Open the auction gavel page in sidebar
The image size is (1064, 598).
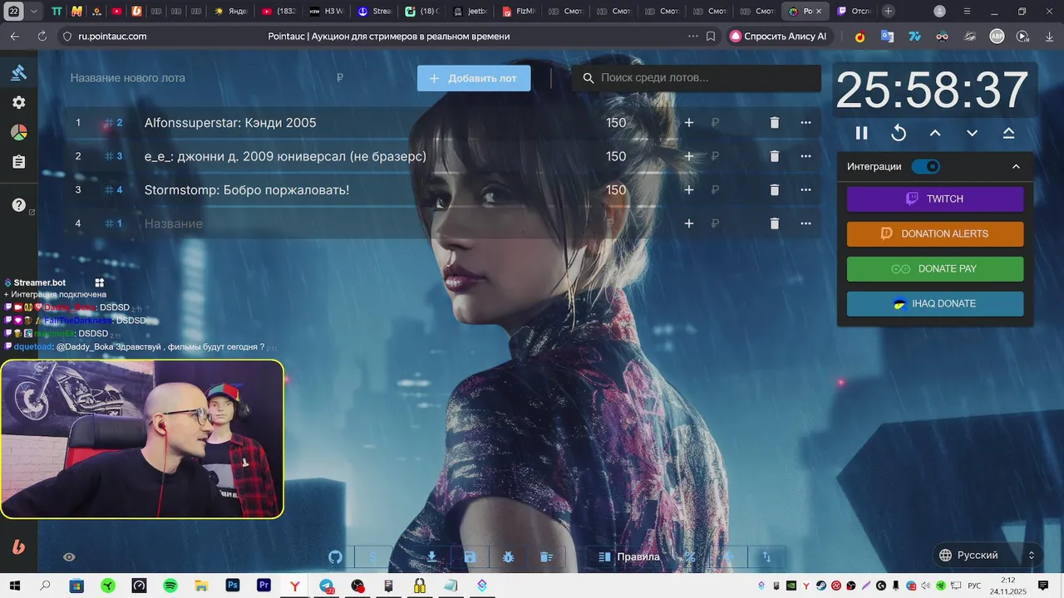pyautogui.click(x=18, y=72)
